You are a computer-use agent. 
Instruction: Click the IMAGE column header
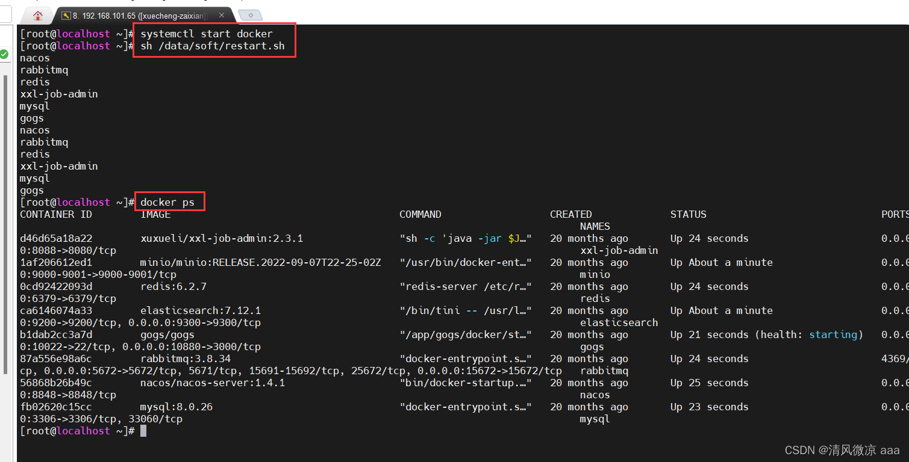pyautogui.click(x=155, y=214)
